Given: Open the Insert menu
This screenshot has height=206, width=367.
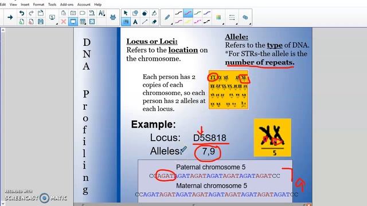Looking at the screenshot, I should tap(25, 5).
